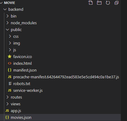Expand the img folder chevron
Image resolution: width=127 pixels, height=121 pixels.
[x=10, y=43]
